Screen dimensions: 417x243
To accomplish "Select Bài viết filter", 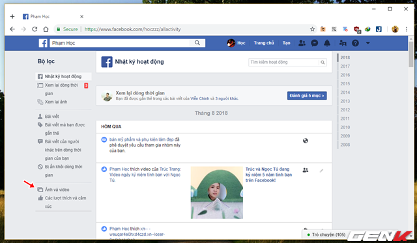I will pyautogui.click(x=63, y=117).
